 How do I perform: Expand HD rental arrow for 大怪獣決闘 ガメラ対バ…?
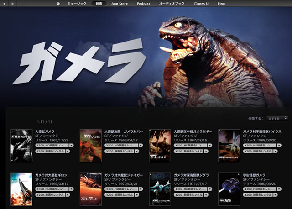tap(141, 145)
